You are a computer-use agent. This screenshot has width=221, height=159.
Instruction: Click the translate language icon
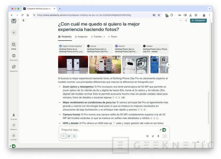click(198, 142)
